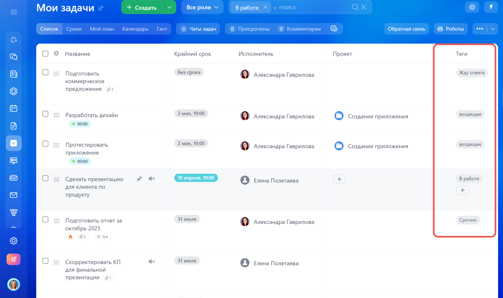Viewport: 503px width, 298px height.
Task: Unmute the Скорректировать КП task
Action: coord(152,261)
